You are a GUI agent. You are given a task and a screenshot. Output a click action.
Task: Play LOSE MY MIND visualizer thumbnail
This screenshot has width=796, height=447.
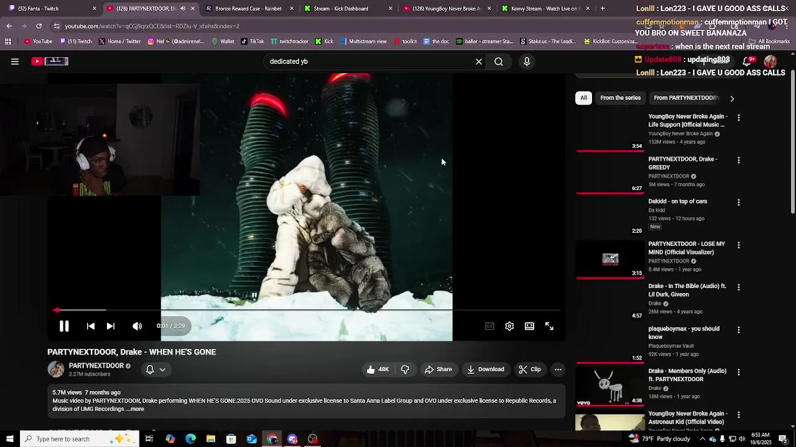[x=610, y=259]
